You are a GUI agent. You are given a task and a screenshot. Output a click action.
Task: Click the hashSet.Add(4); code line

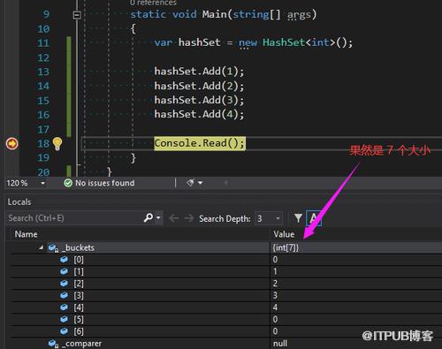(199, 114)
